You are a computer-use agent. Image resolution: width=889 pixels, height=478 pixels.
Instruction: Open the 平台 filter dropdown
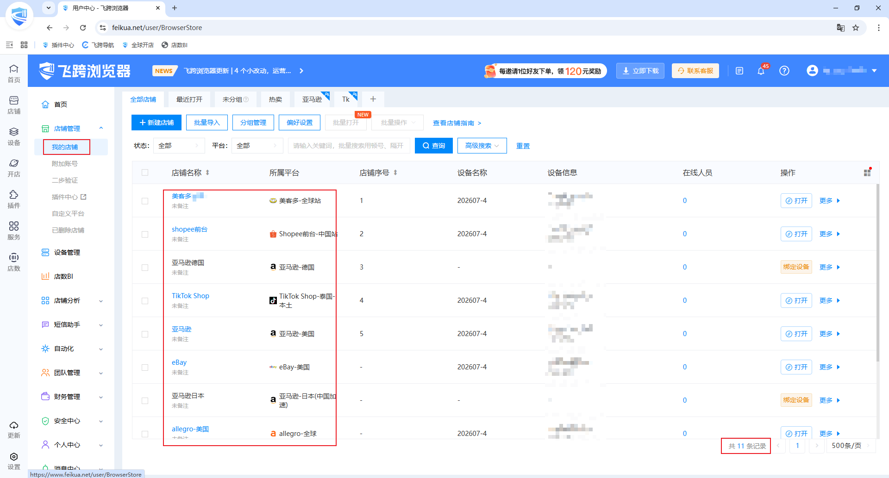257,146
